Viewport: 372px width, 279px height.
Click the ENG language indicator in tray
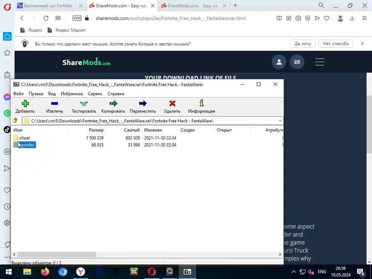(322, 272)
